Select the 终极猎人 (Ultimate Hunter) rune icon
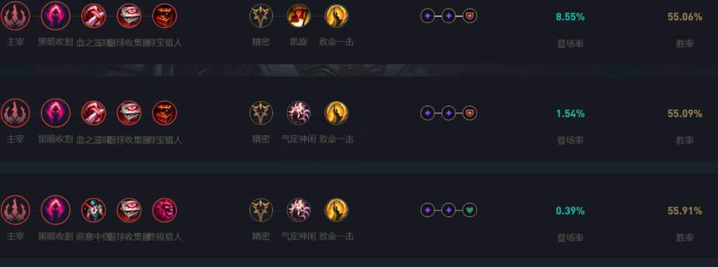718x267 pixels. pyautogui.click(x=164, y=210)
